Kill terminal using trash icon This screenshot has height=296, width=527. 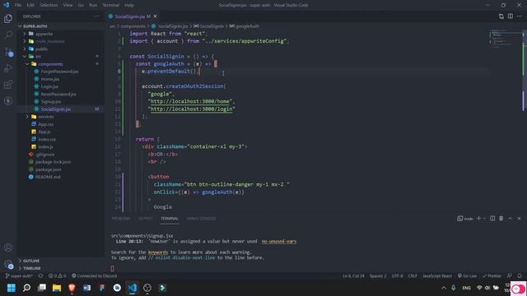click(x=501, y=219)
